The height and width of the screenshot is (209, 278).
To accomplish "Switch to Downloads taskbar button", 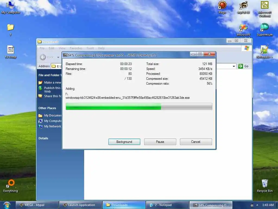I will tap(124, 205).
